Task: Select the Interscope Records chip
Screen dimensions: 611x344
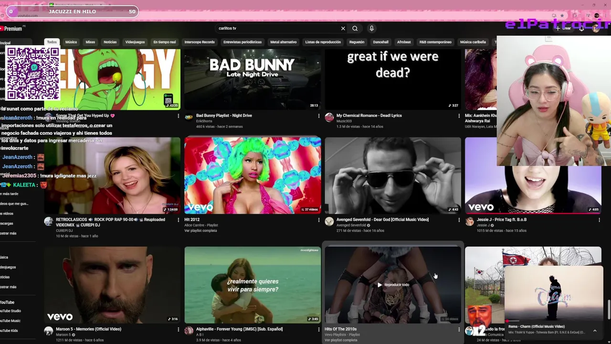Action: pos(200,42)
